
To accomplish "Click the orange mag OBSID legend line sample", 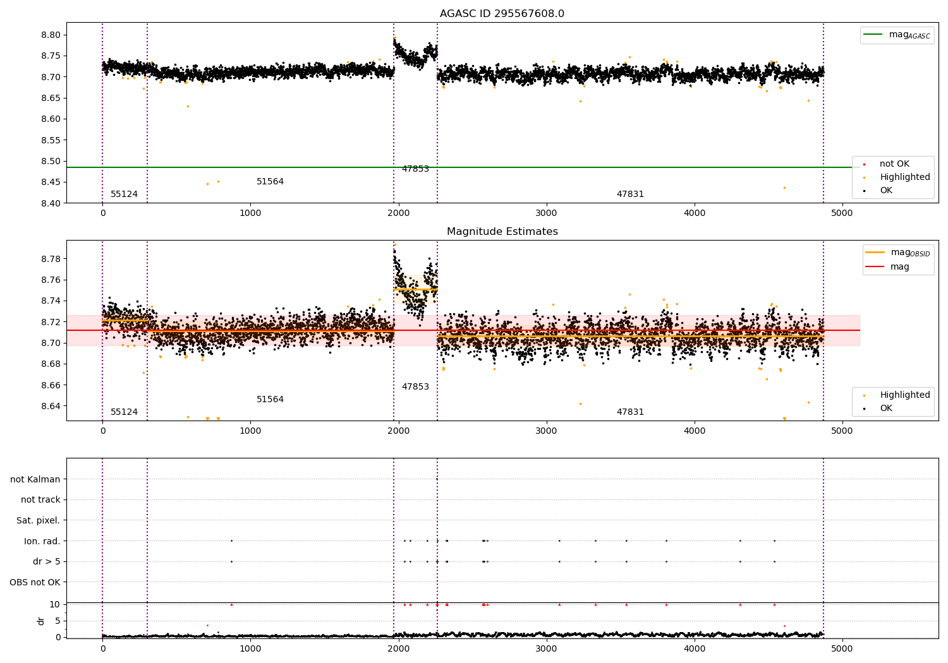I will pos(875,253).
